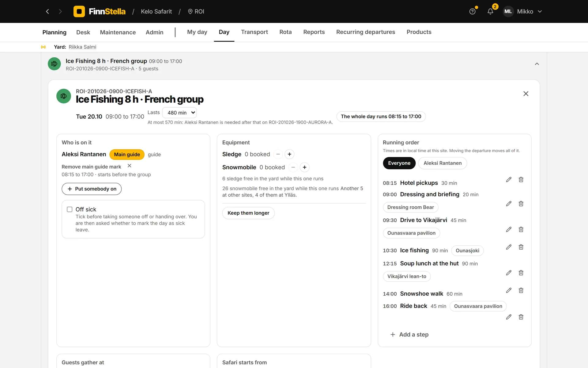Screen dimensions: 588x368
Task: Open the notifications bell
Action: 490,11
